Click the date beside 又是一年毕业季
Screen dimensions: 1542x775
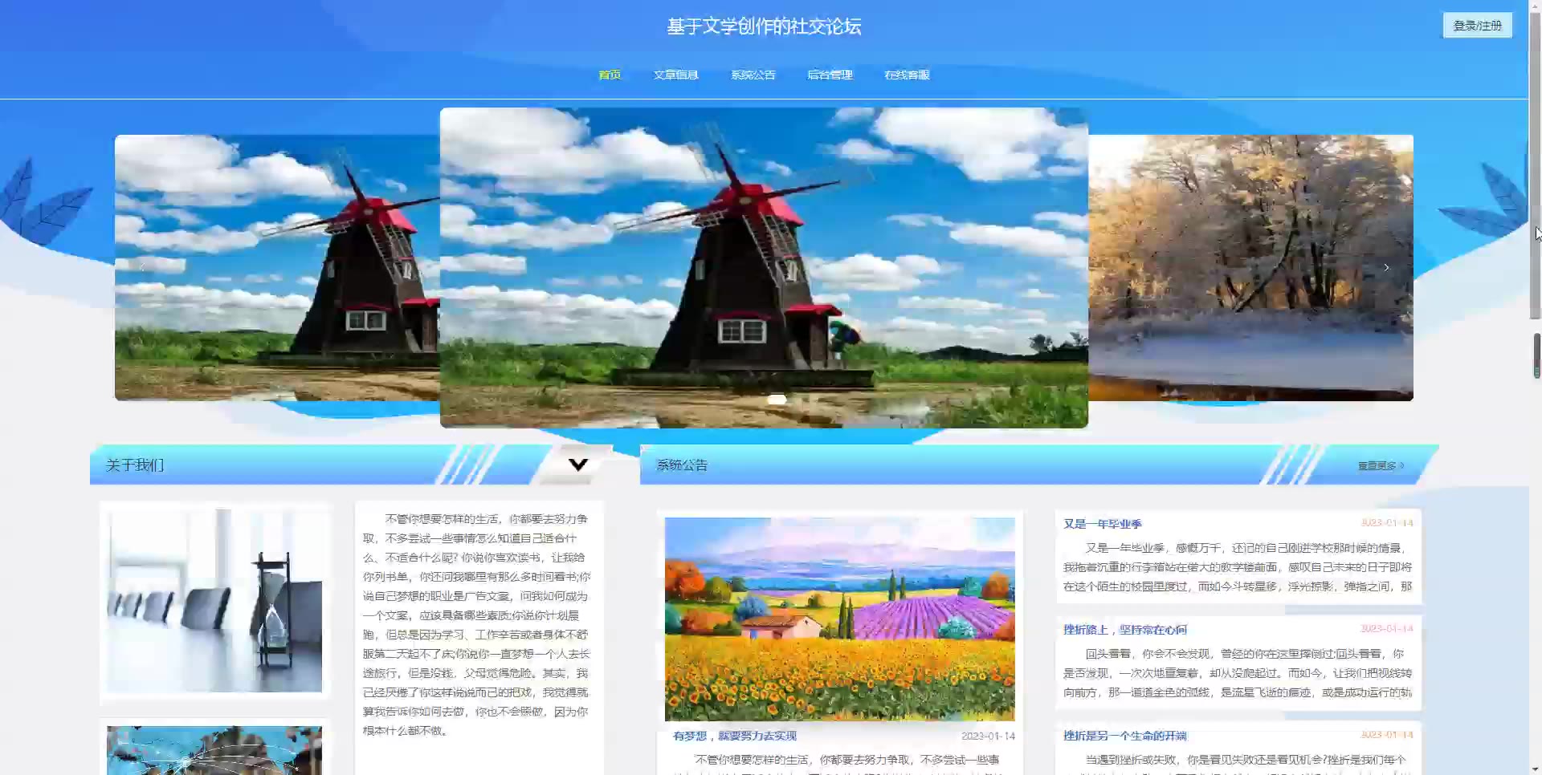1387,522
